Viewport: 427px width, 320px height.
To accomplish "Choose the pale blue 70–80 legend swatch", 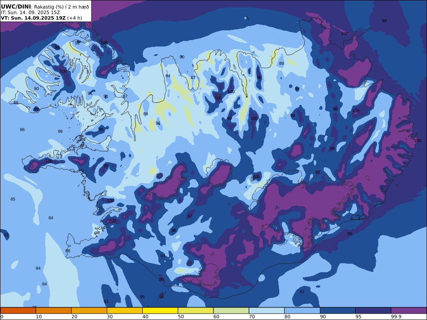I will [266, 311].
